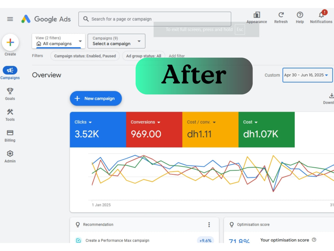Open the Admin gear section

[10, 157]
